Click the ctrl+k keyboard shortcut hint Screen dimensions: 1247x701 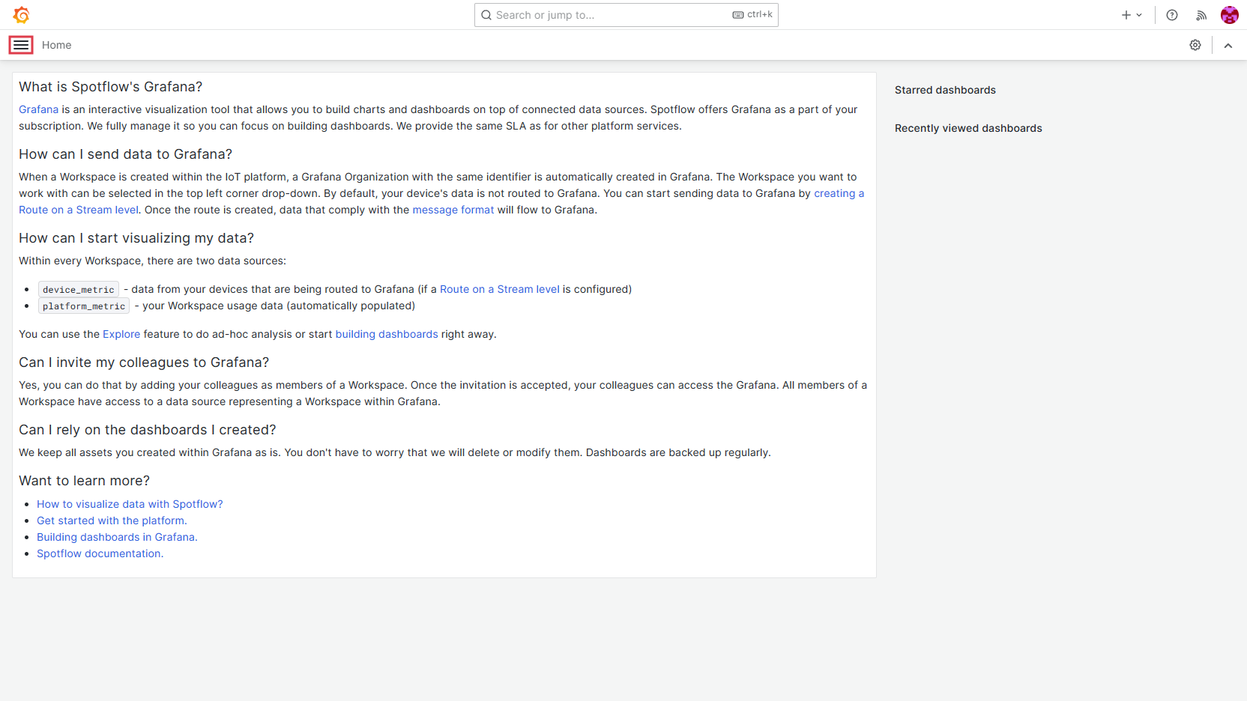752,15
